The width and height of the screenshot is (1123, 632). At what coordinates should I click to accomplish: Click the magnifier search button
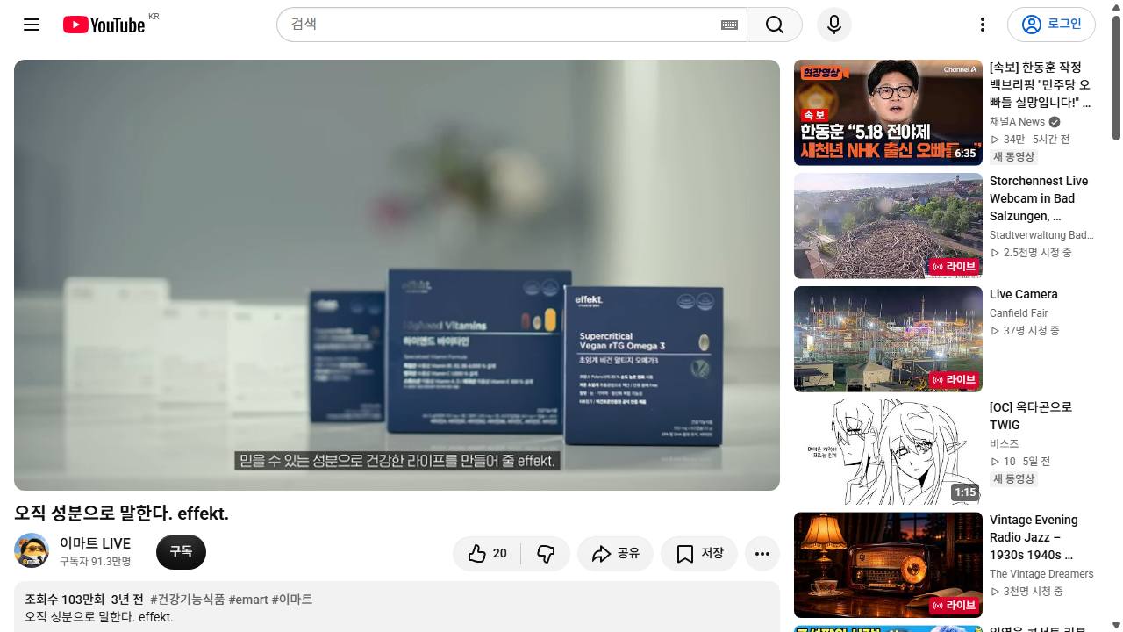click(x=775, y=25)
